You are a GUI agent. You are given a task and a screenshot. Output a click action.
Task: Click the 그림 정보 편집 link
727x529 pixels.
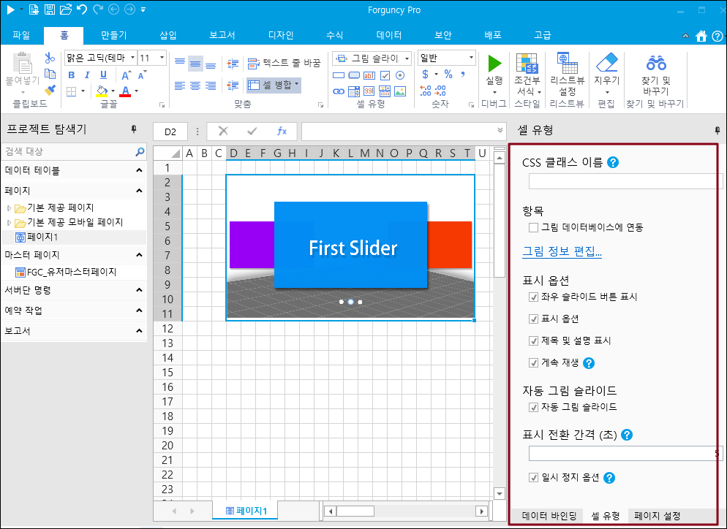(562, 252)
